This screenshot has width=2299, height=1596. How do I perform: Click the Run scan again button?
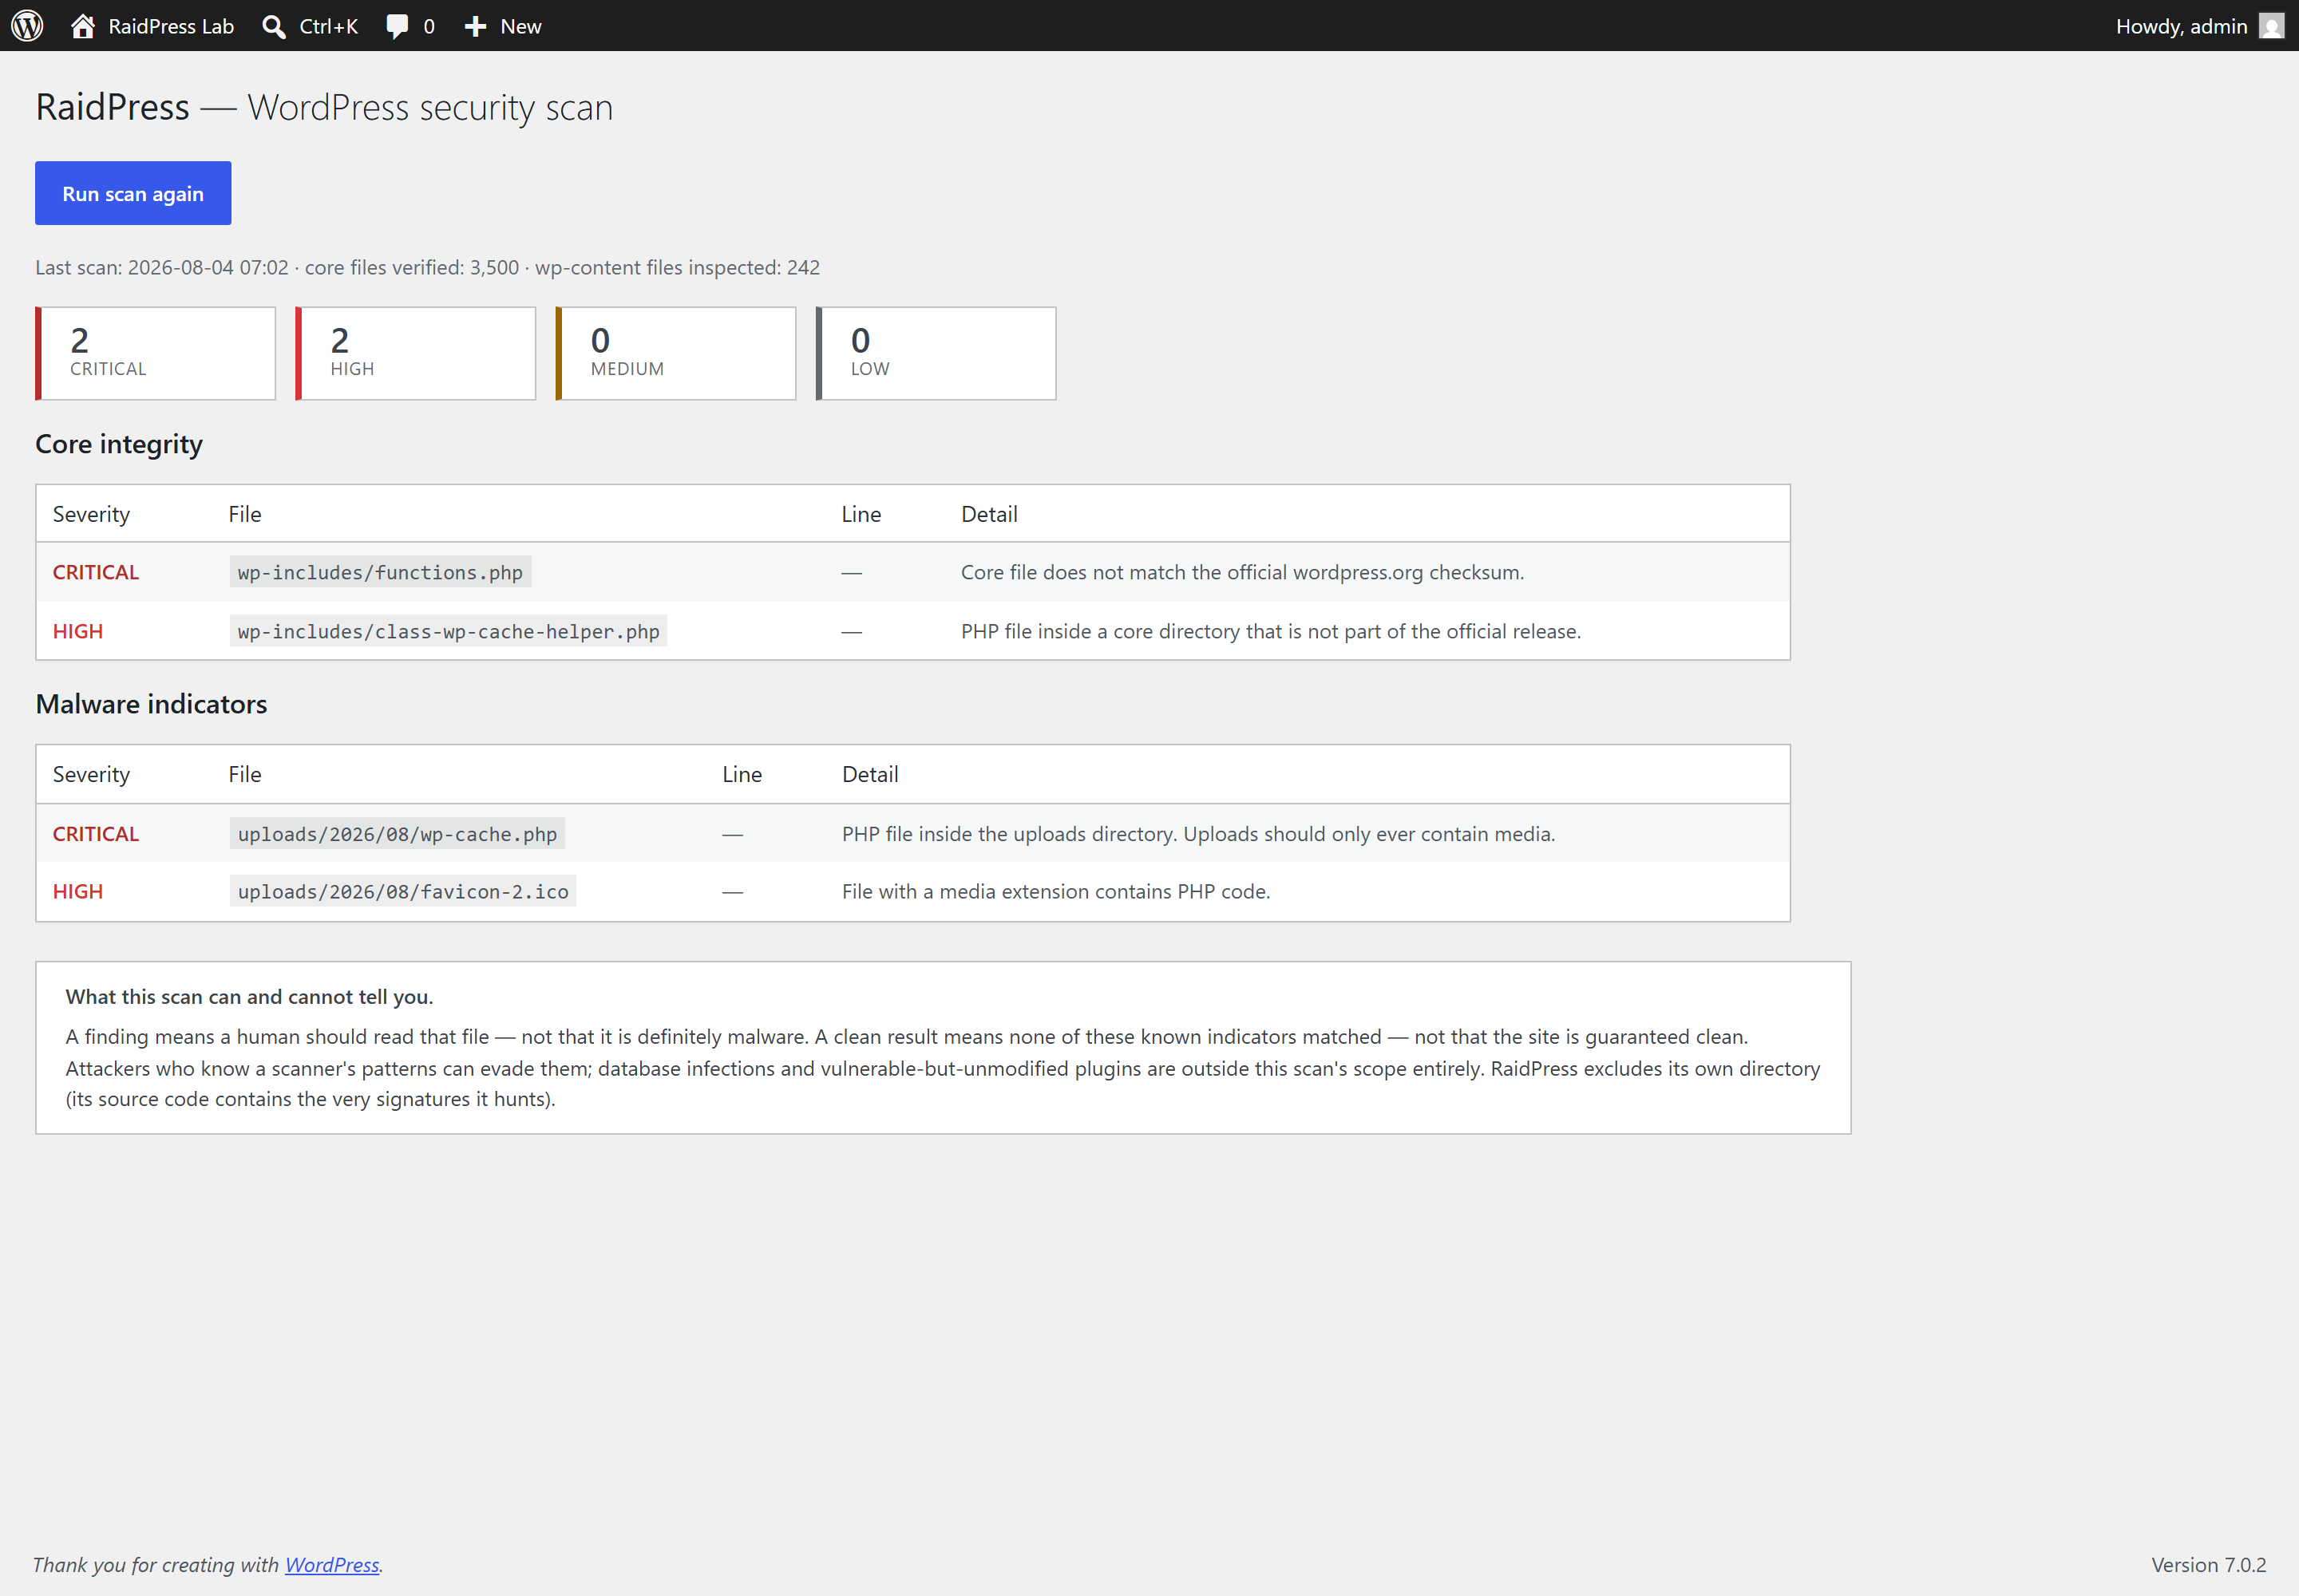(133, 193)
